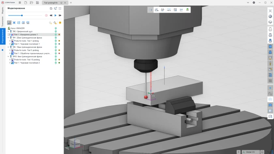The image size is (274, 154).
Task: Open the graph chart viewport toolbar icon
Action: [182, 10]
